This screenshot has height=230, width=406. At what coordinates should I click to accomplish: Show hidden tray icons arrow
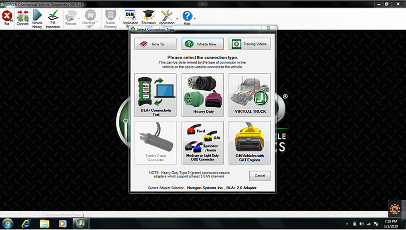click(x=347, y=224)
